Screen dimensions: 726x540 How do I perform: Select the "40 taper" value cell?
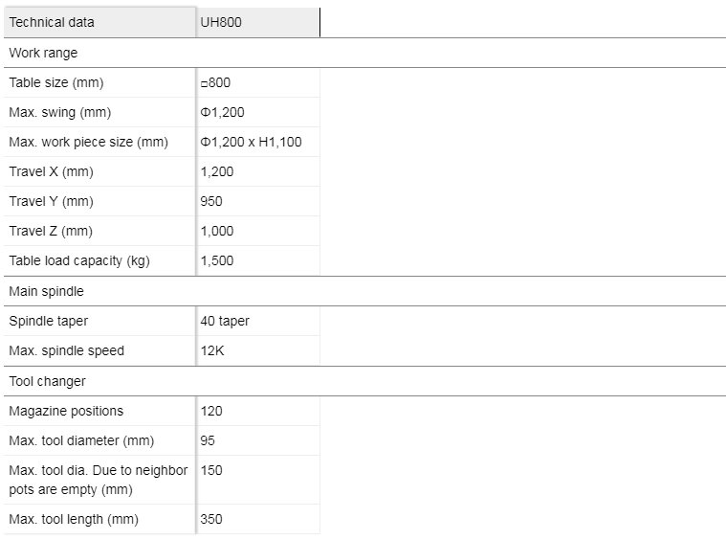225,321
